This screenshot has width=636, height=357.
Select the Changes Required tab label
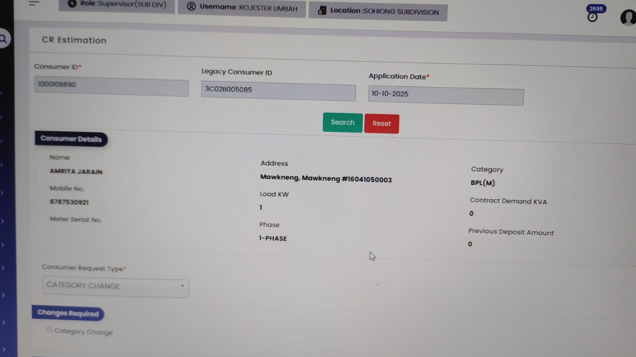pyautogui.click(x=68, y=313)
